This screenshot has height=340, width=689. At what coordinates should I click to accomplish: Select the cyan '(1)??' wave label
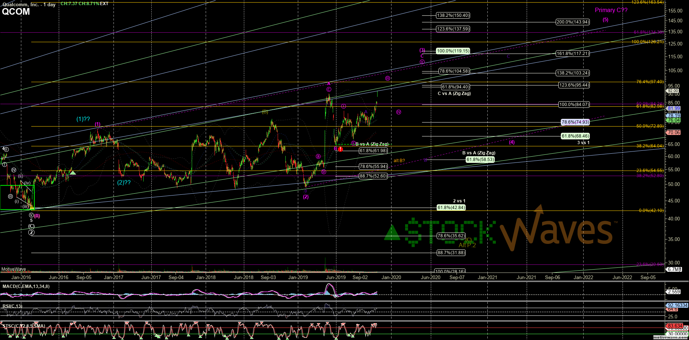(x=83, y=119)
